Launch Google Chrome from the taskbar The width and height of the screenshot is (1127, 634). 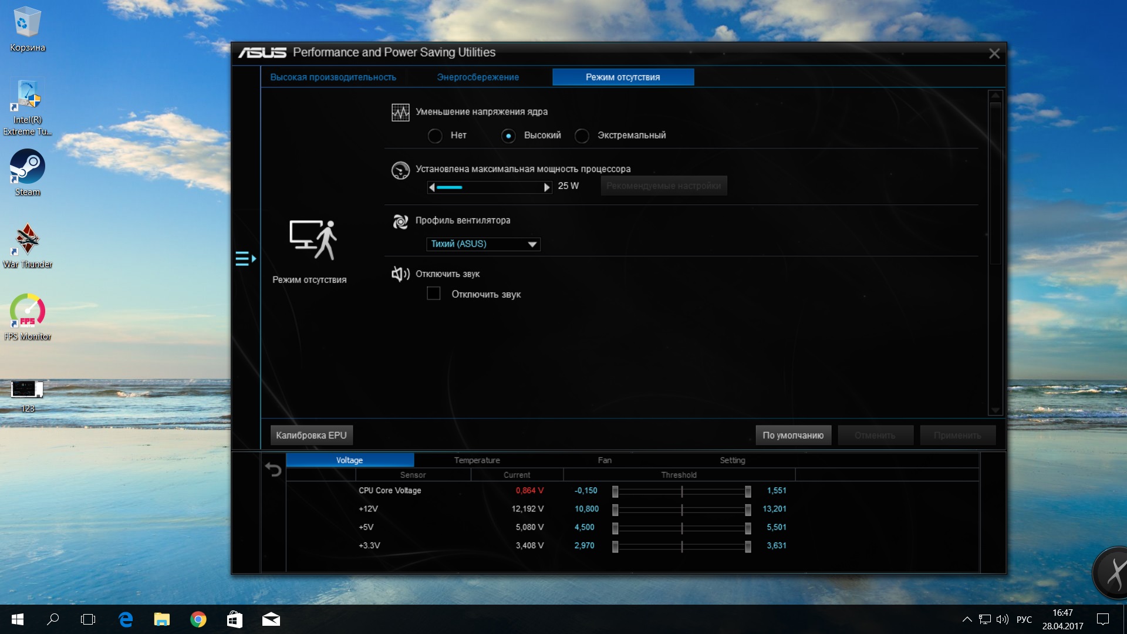198,619
